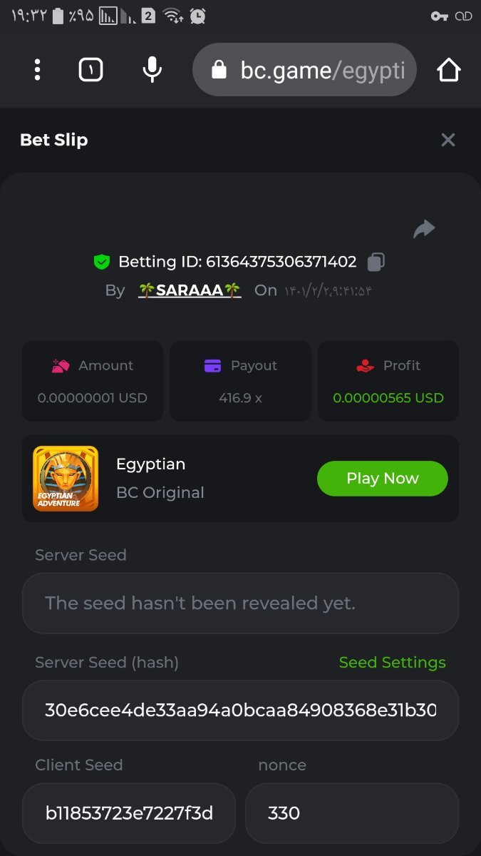Image resolution: width=481 pixels, height=856 pixels.
Task: Open Seed Settings
Action: click(x=392, y=663)
